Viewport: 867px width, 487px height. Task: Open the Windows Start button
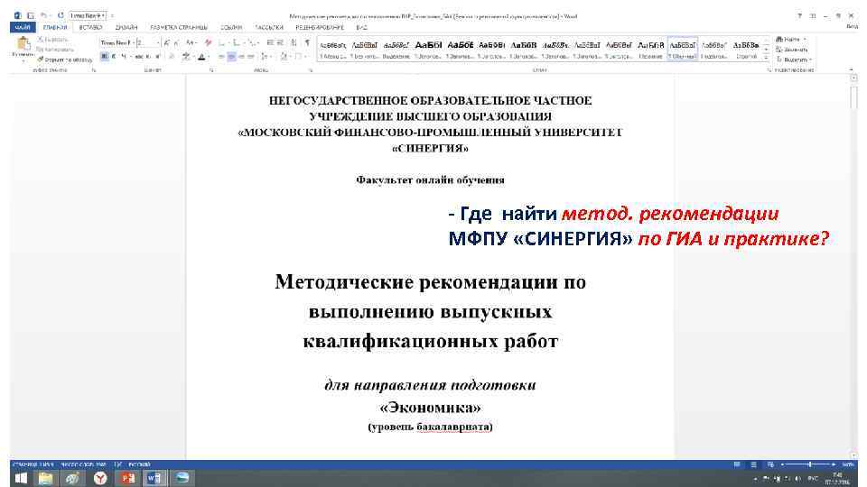(x=21, y=478)
